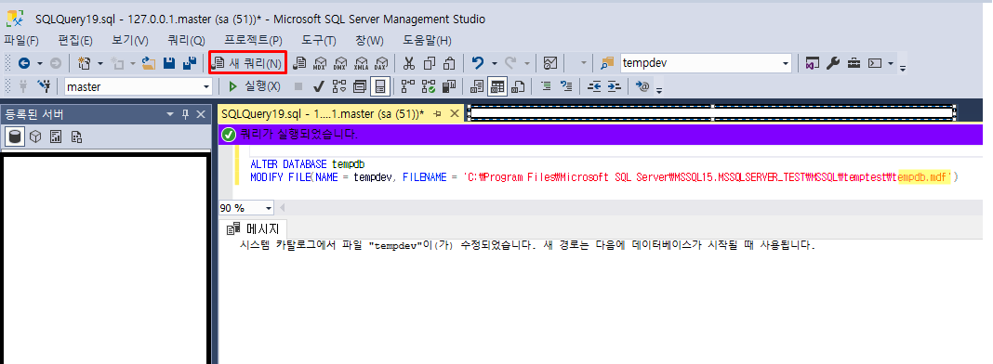Open Properties with the wrench icon
Image resolution: width=993 pixels, height=364 pixels.
click(833, 63)
